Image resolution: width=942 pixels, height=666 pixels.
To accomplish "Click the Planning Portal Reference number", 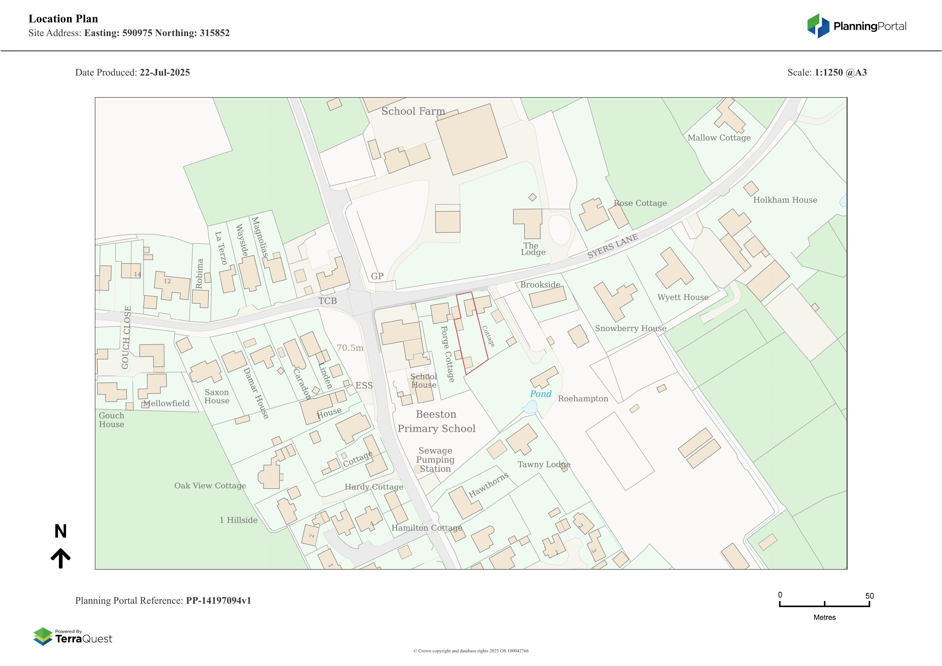I will tap(218, 600).
